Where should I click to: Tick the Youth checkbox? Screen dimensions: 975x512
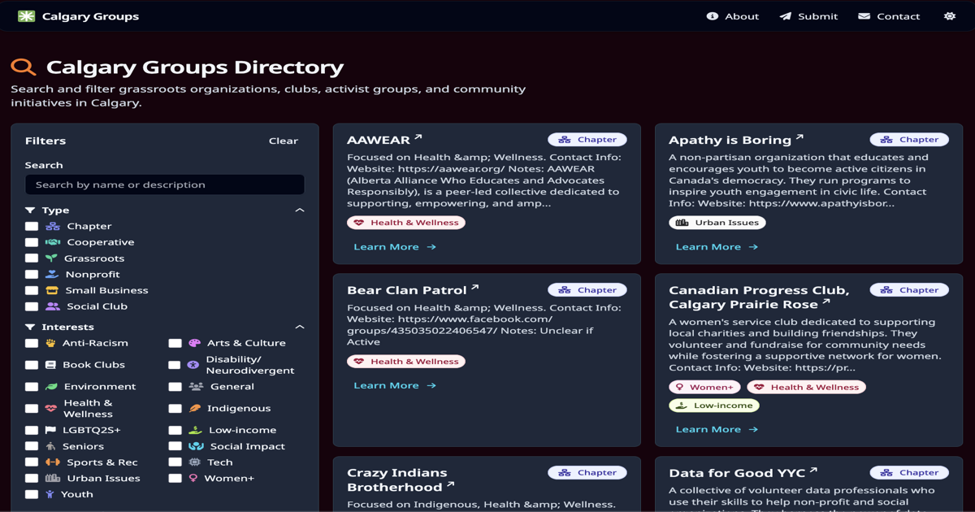pyautogui.click(x=32, y=494)
